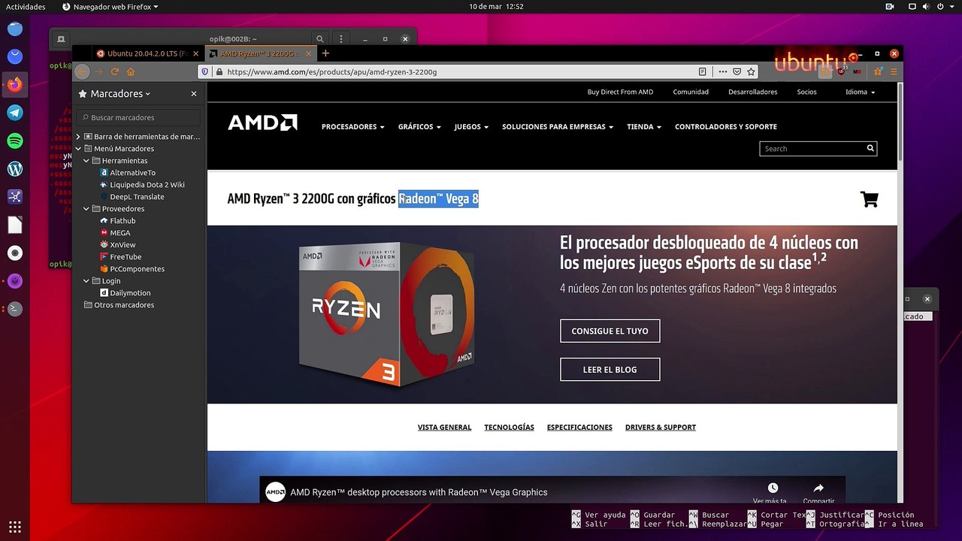Image resolution: width=962 pixels, height=541 pixels.
Task: Open Firefox from the dock
Action: pos(15,84)
